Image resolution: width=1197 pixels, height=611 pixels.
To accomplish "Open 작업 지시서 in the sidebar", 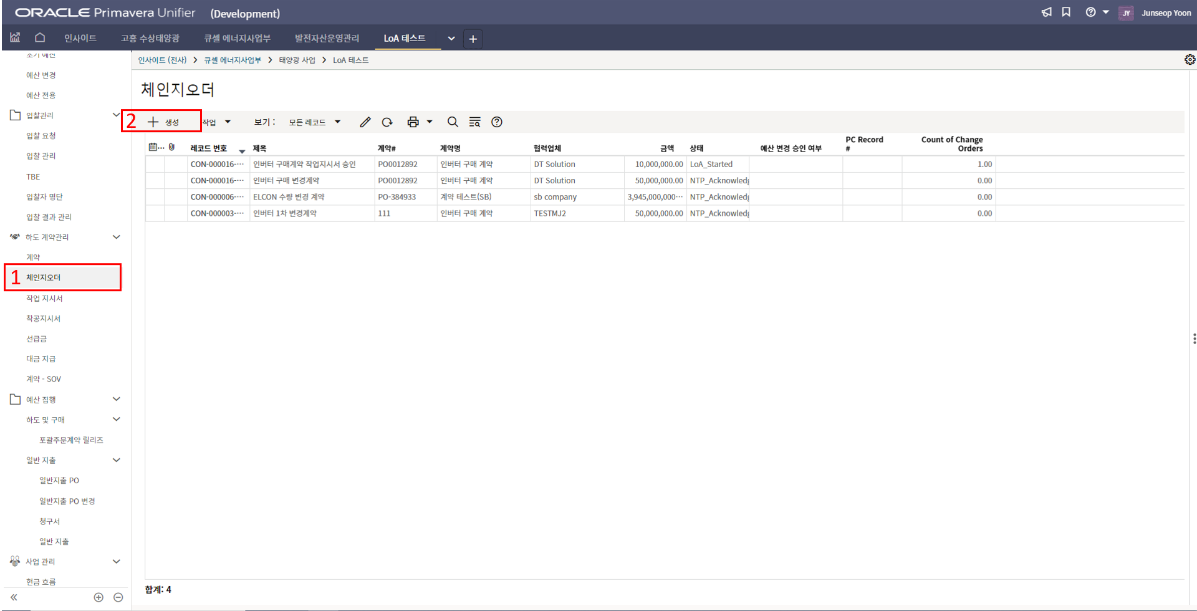I will pyautogui.click(x=44, y=299).
